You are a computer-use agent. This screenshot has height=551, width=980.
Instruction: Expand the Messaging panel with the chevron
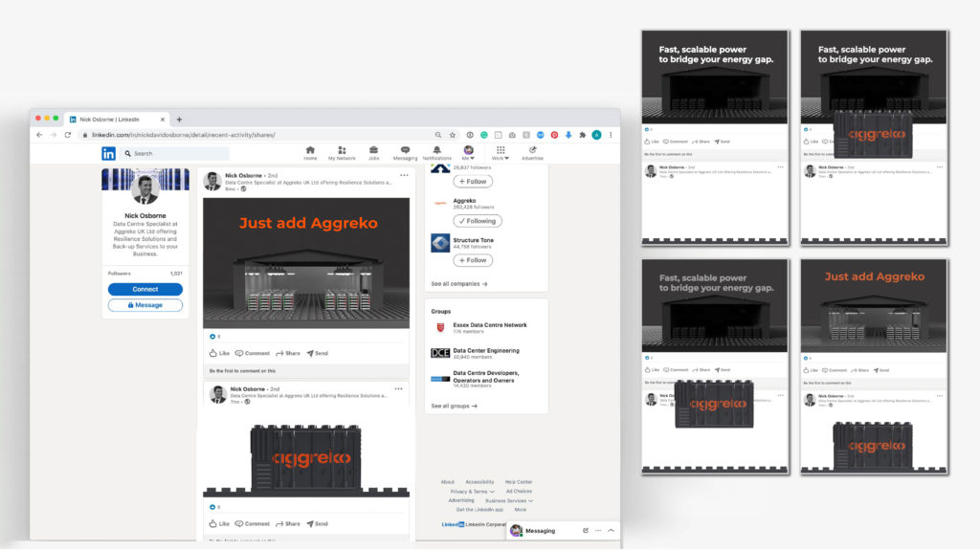(612, 531)
